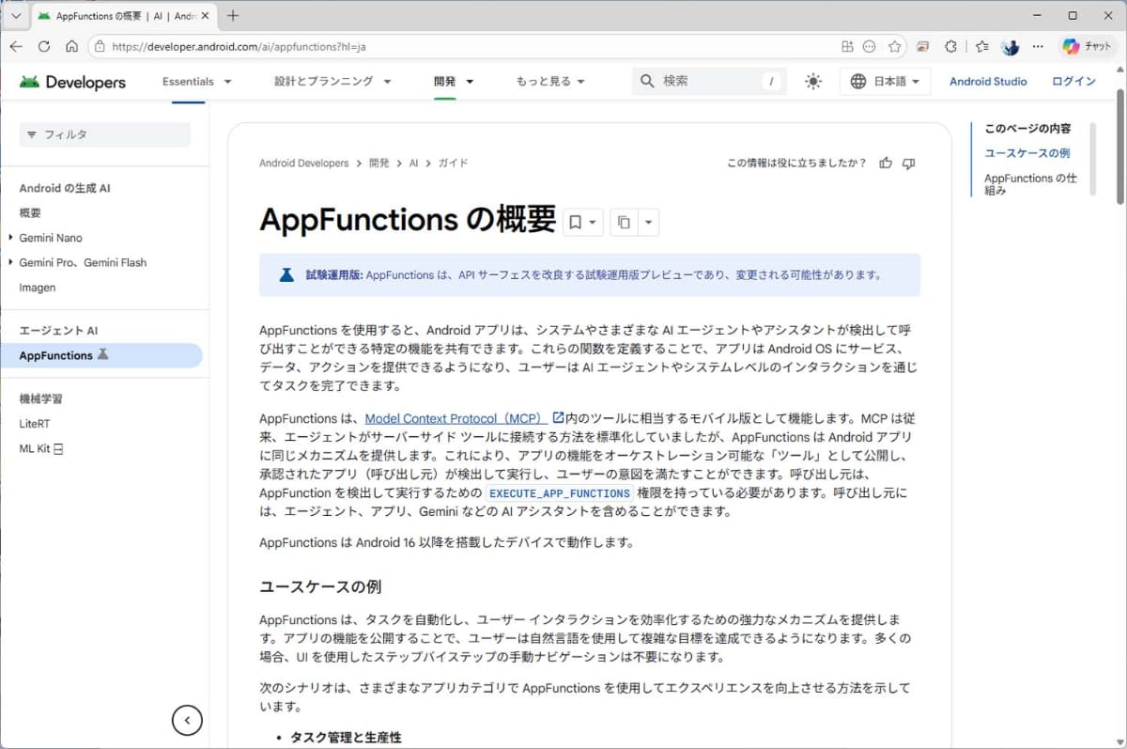This screenshot has height=749, width=1127.
Task: Click the Android Developers logo
Action: click(x=71, y=82)
